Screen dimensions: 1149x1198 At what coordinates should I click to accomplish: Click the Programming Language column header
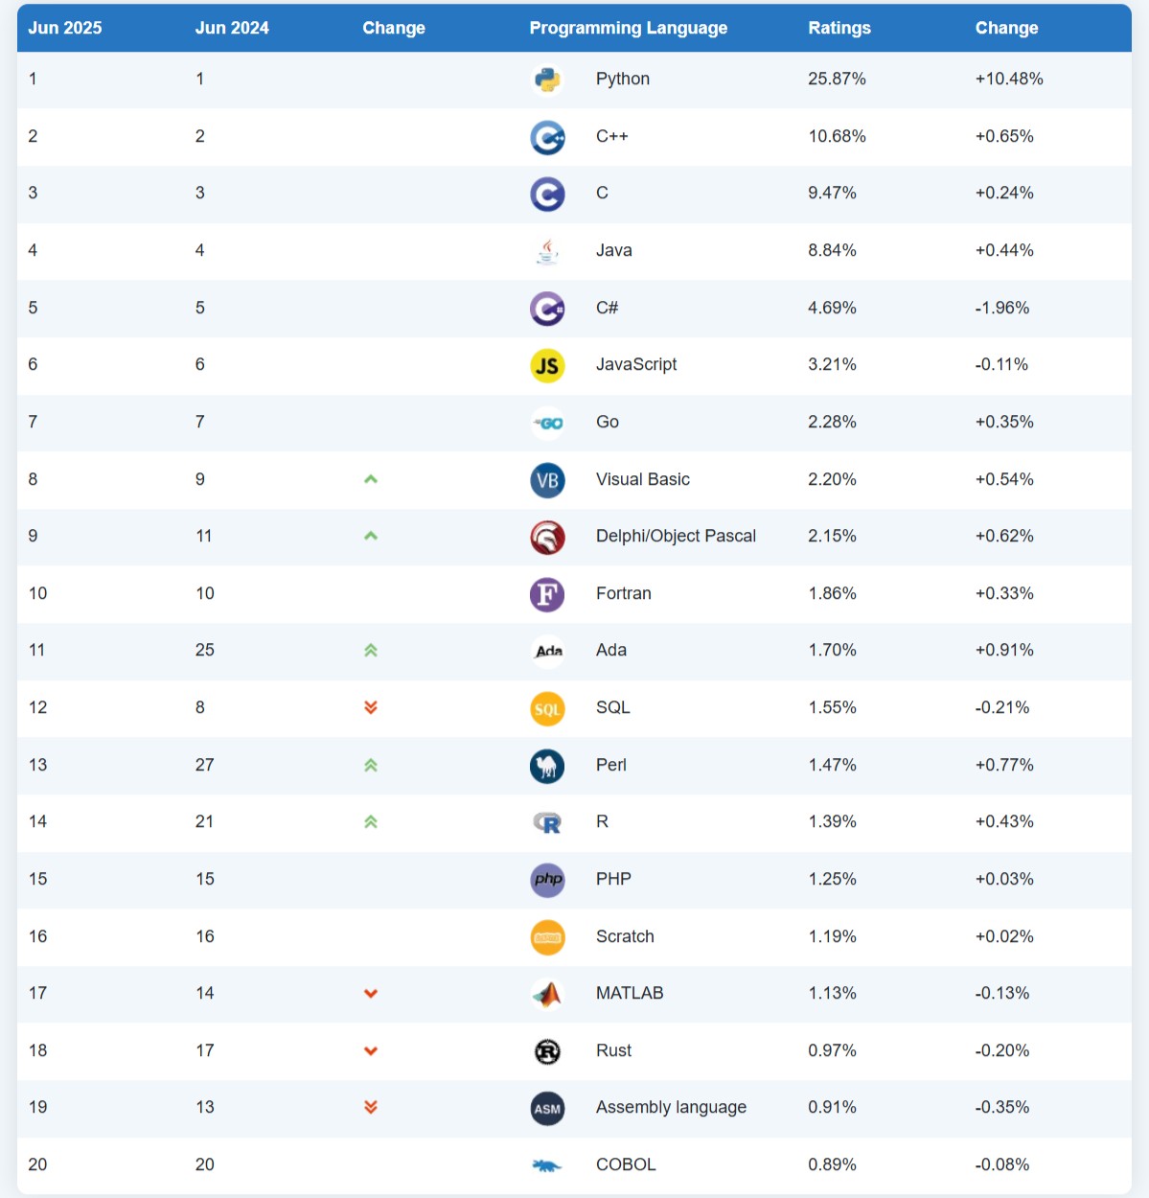click(x=628, y=28)
